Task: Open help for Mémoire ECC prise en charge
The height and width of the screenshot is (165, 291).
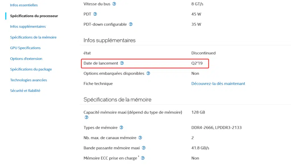Action: coord(143,158)
